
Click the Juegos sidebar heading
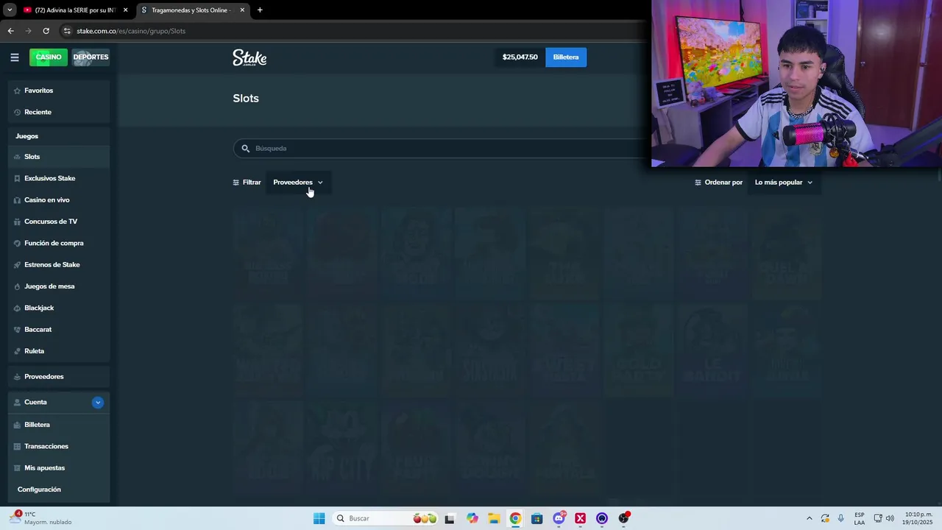coord(27,136)
